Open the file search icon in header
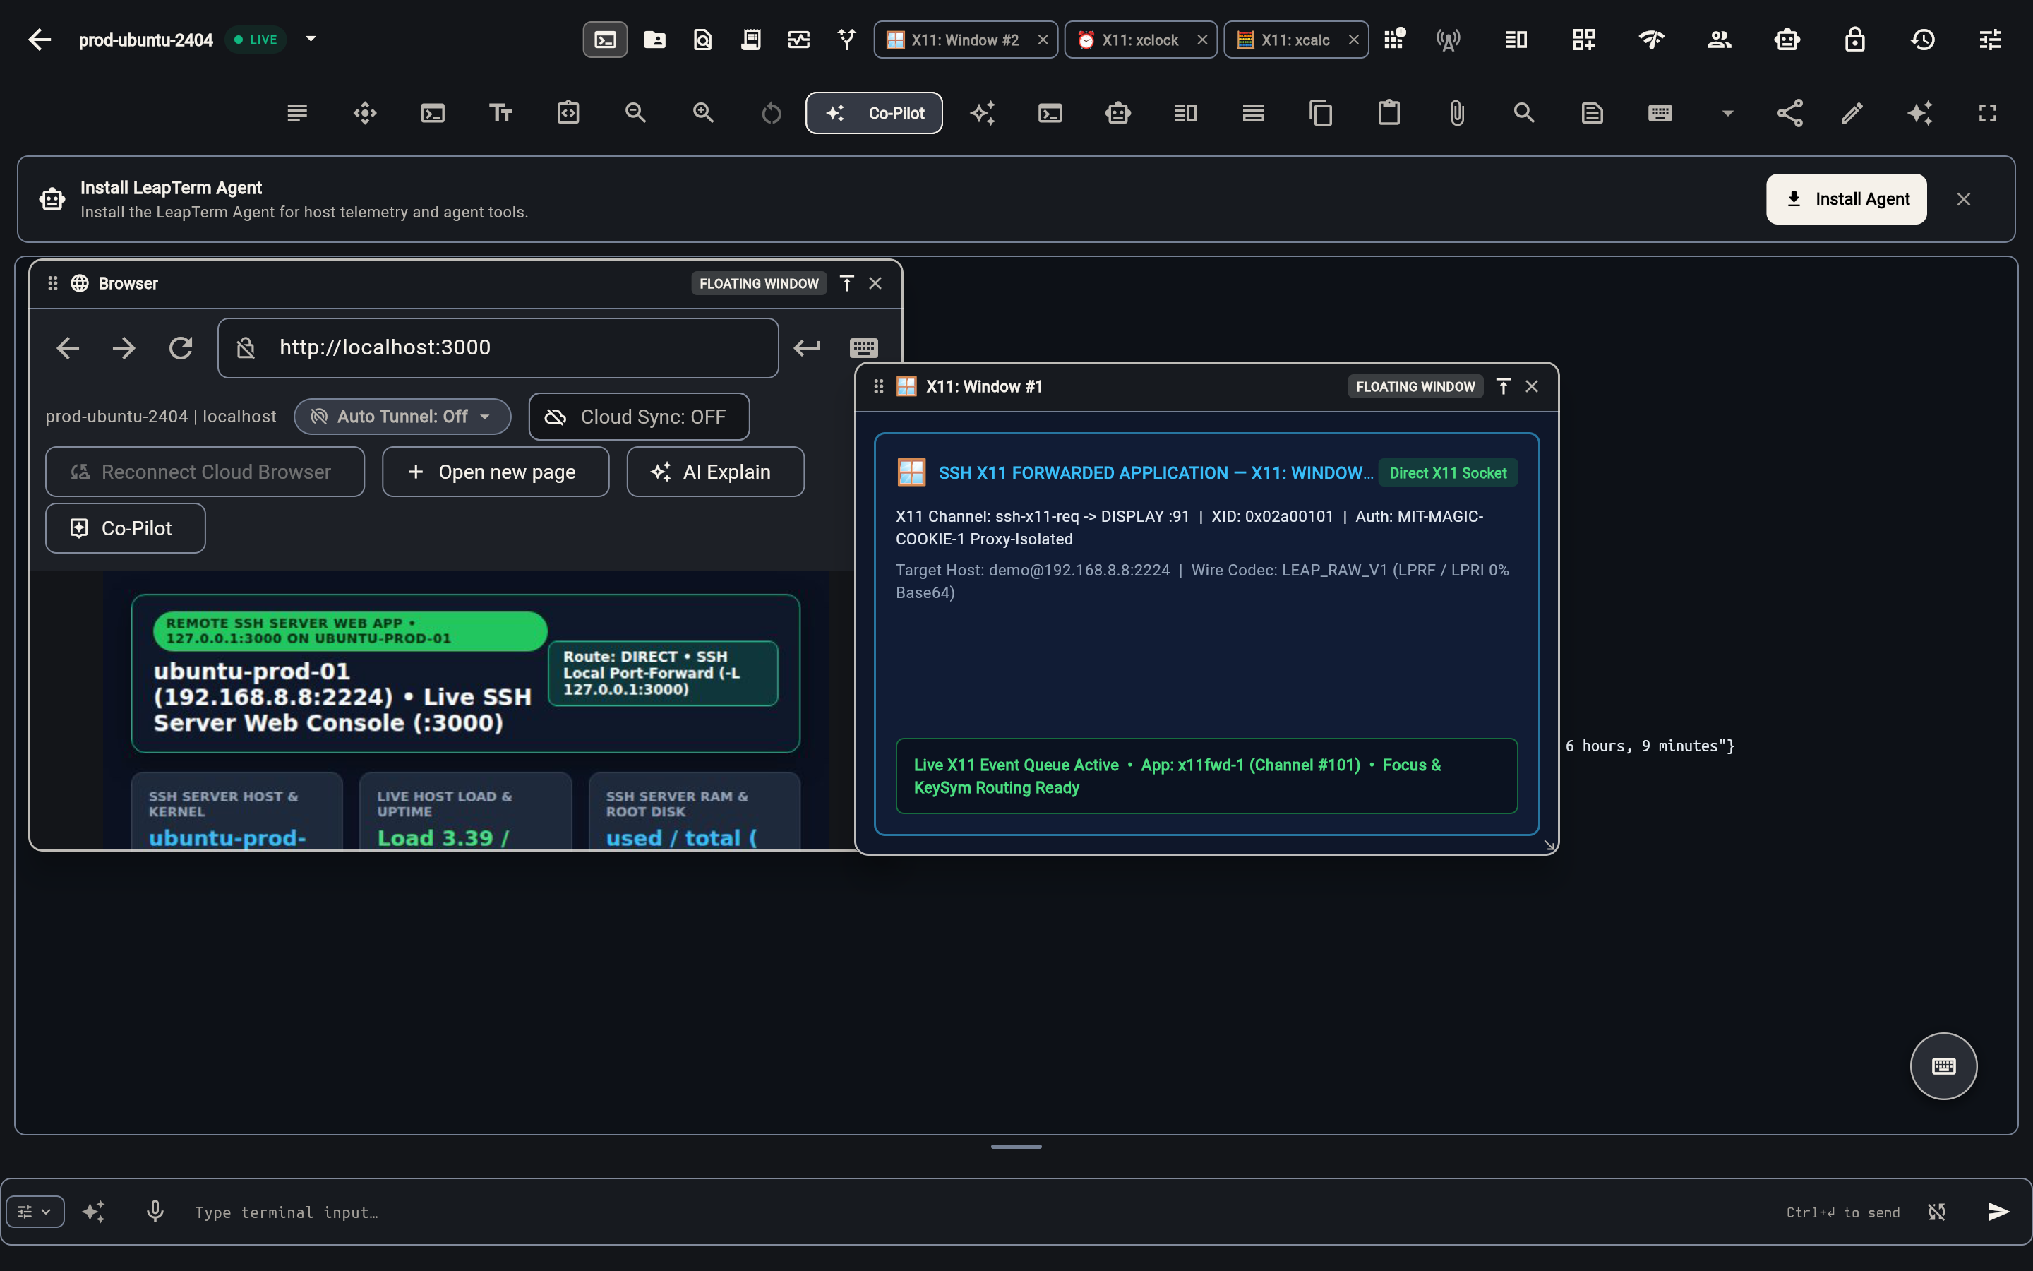The width and height of the screenshot is (2033, 1271). pyautogui.click(x=702, y=40)
